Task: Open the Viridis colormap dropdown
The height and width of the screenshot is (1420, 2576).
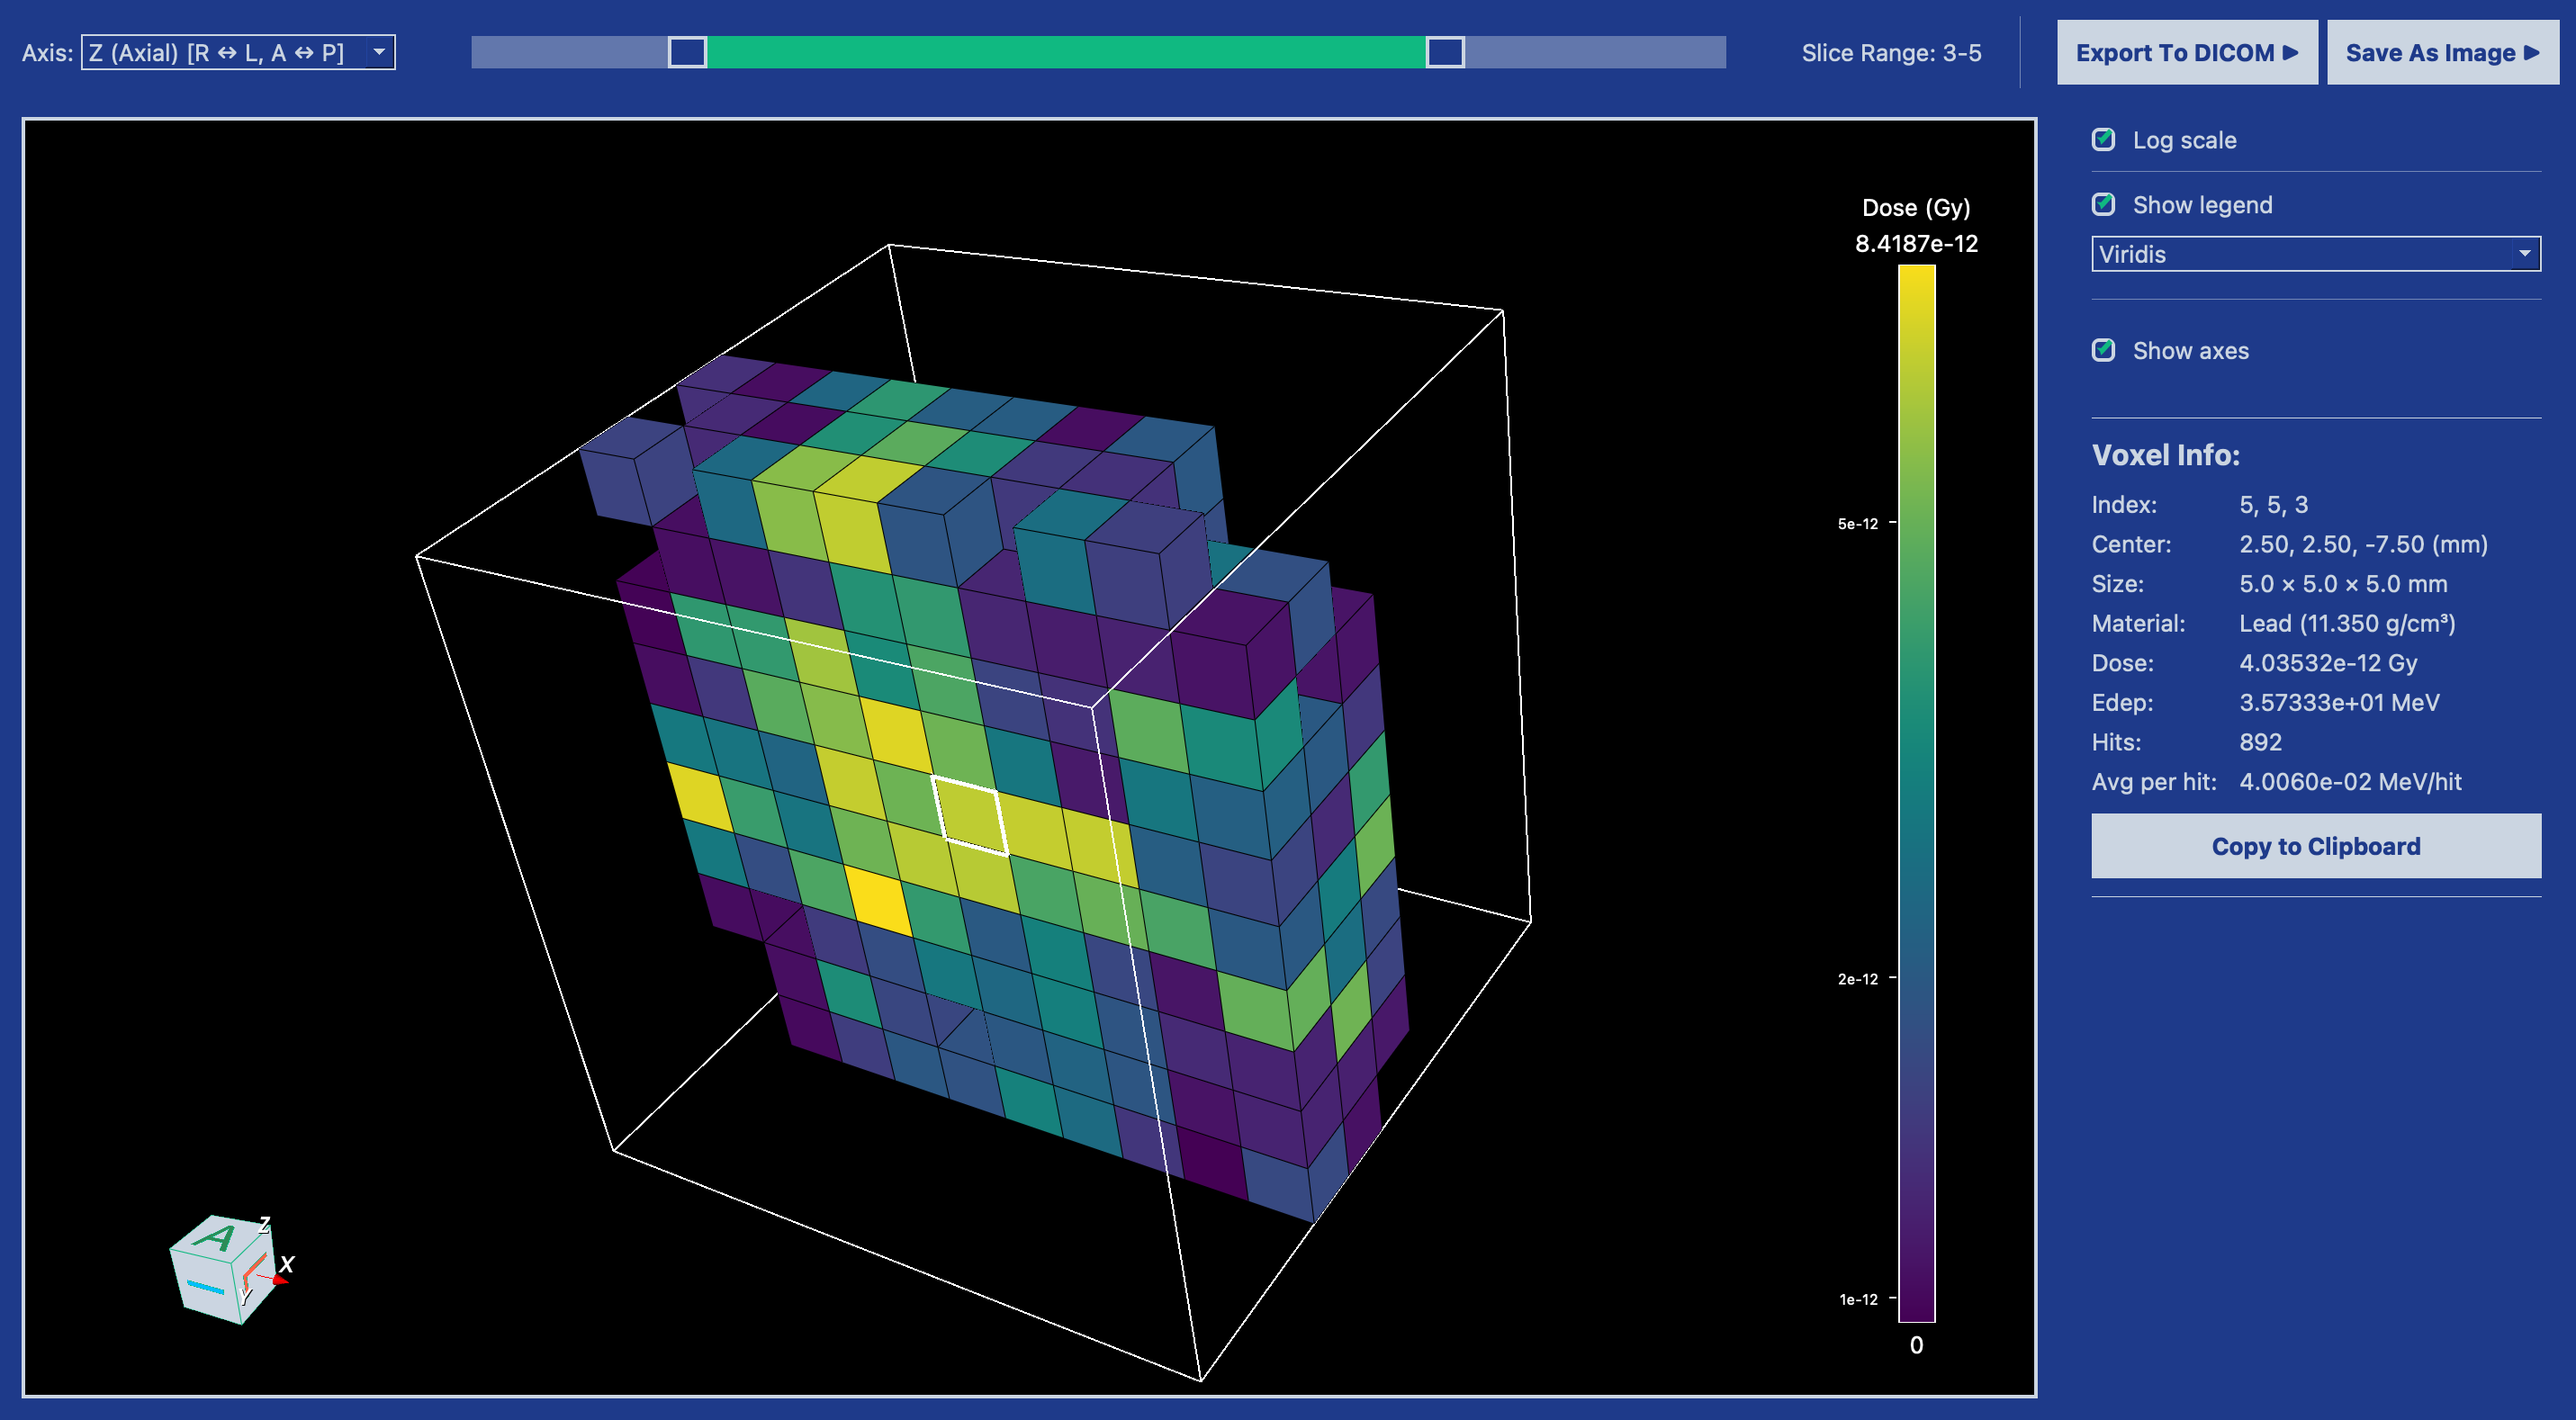Action: tap(2316, 254)
